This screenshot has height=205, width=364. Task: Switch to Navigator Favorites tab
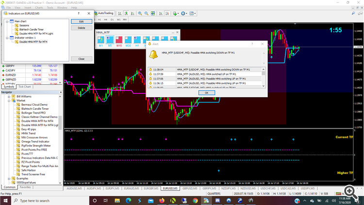tap(25, 187)
